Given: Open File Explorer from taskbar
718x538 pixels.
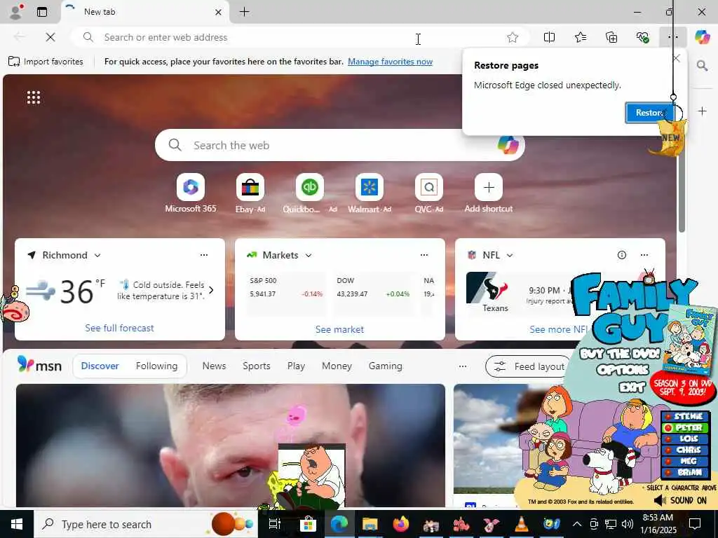Looking at the screenshot, I should [370, 524].
